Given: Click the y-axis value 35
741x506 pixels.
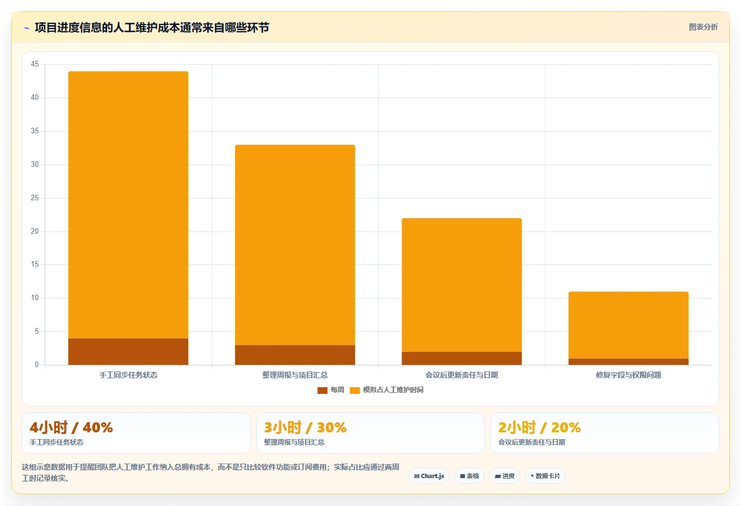Looking at the screenshot, I should click(x=35, y=131).
